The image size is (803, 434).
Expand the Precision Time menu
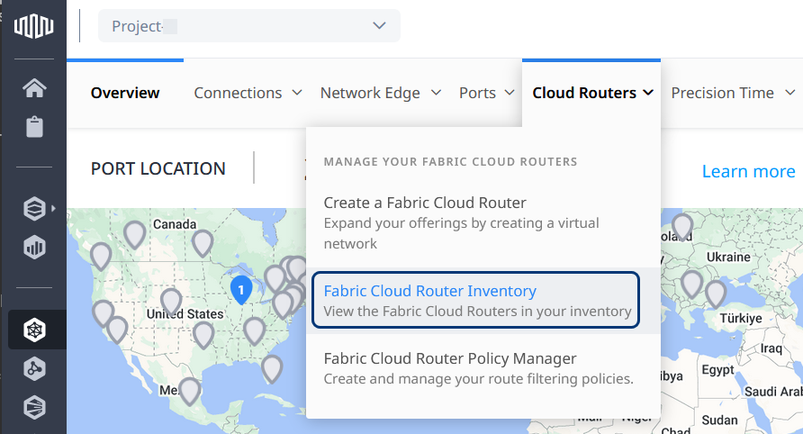[x=733, y=93]
